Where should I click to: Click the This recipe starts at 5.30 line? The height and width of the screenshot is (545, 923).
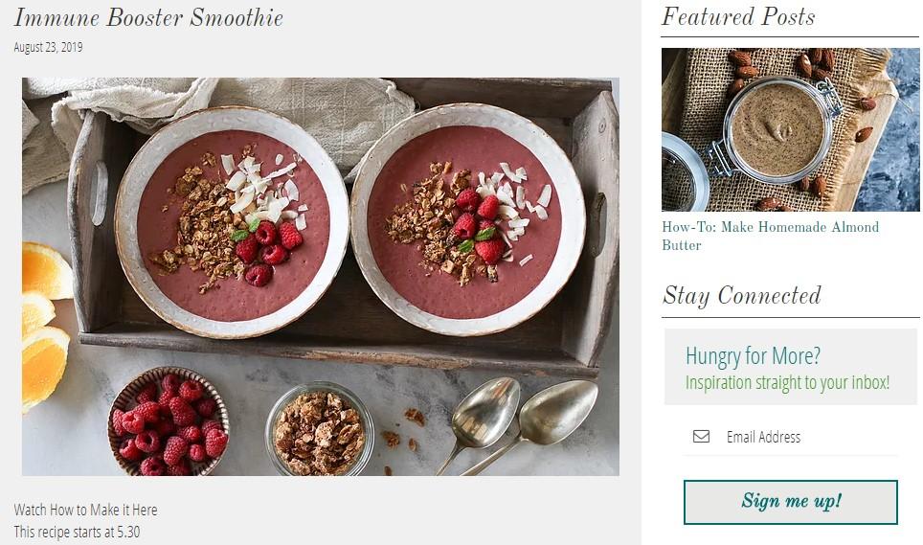(77, 532)
